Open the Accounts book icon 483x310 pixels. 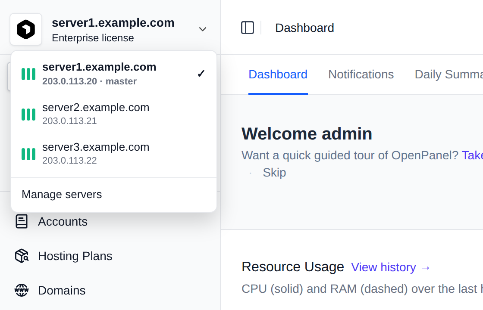(x=22, y=221)
